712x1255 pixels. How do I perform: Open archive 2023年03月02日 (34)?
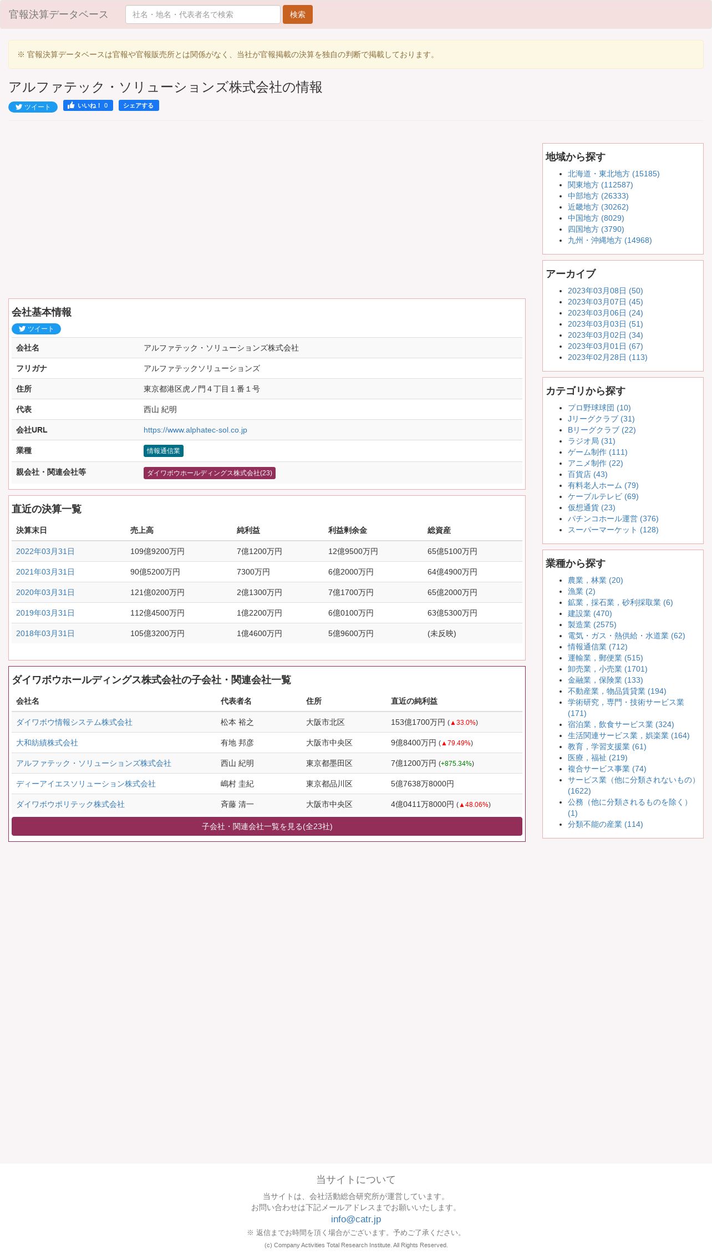605,335
